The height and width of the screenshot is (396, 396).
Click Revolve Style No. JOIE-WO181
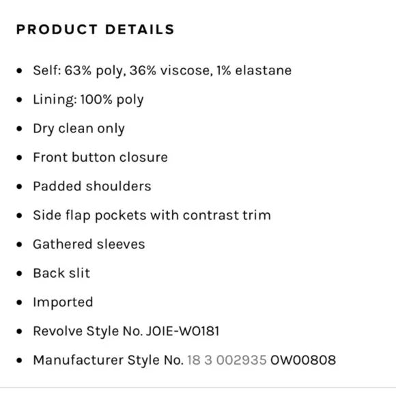pos(126,331)
